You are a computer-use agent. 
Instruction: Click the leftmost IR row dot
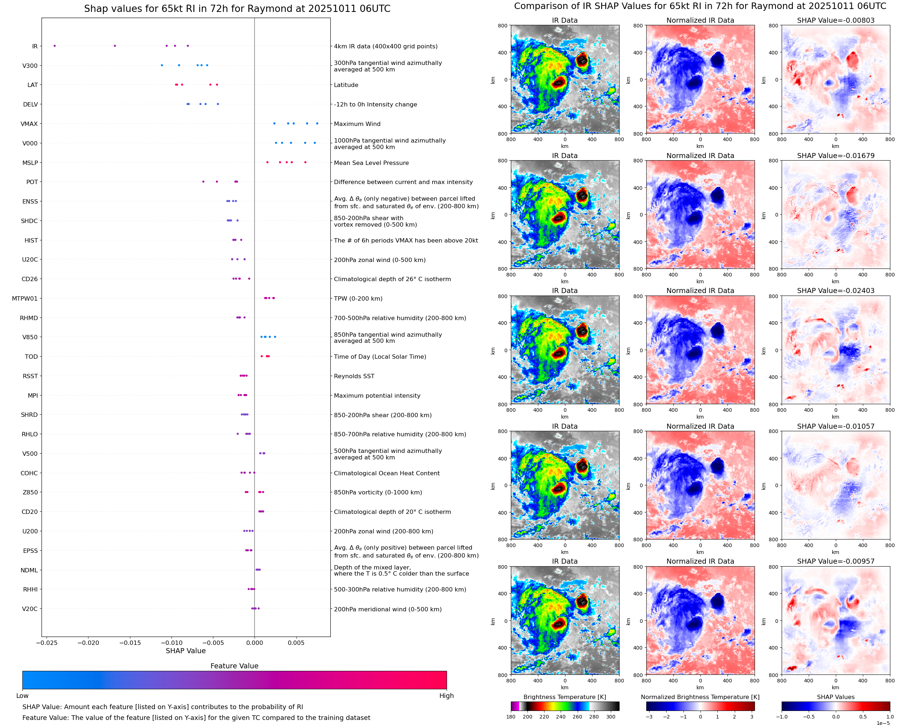[55, 46]
